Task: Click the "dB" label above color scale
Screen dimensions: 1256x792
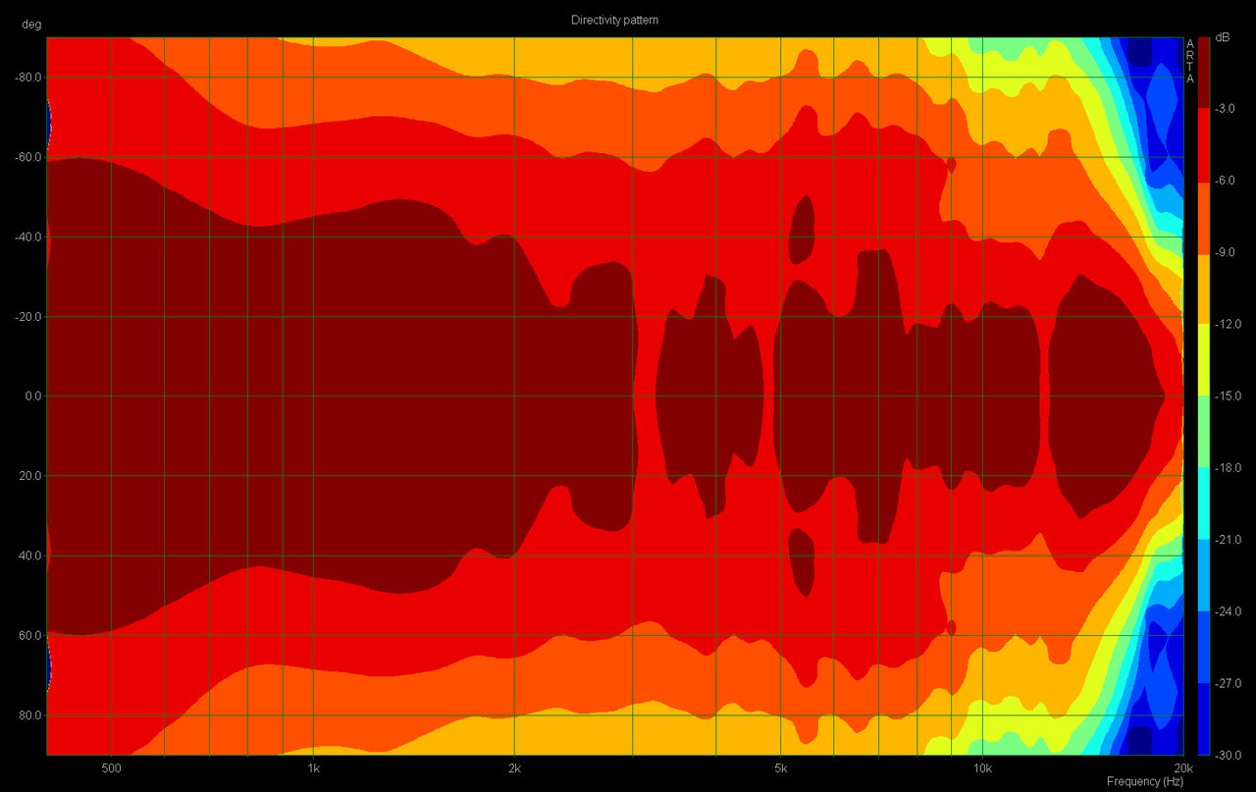Action: [x=1222, y=37]
